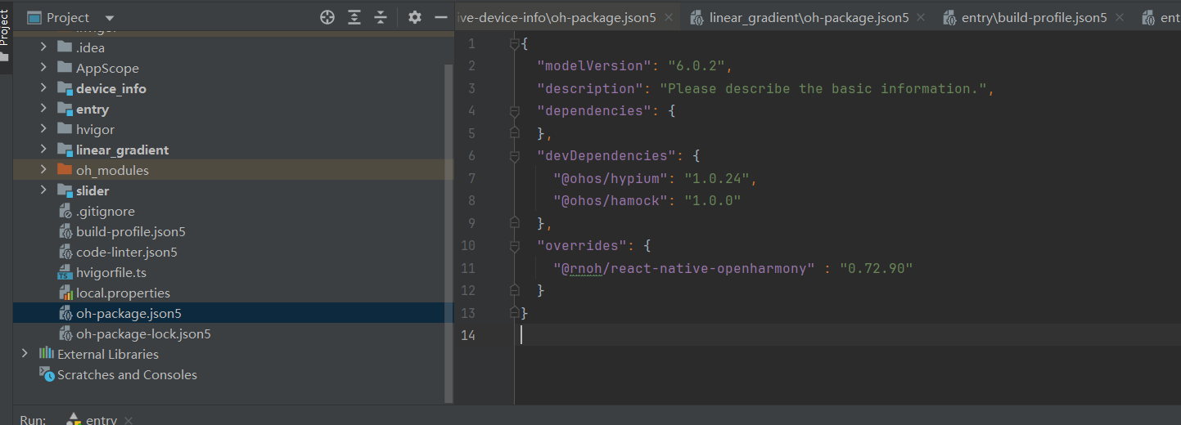The width and height of the screenshot is (1181, 425).
Task: Select linear_gradient module folder icon
Action: (65, 150)
